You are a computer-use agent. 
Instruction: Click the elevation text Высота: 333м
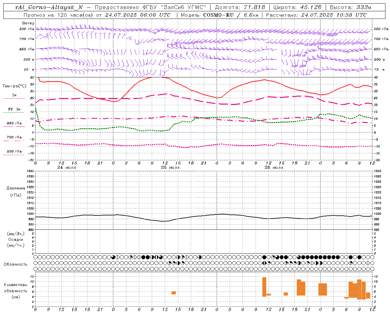click(x=350, y=7)
